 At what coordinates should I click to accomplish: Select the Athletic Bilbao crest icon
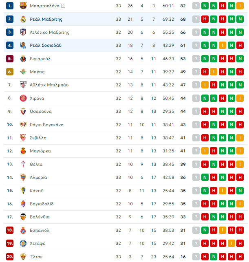[23, 85]
